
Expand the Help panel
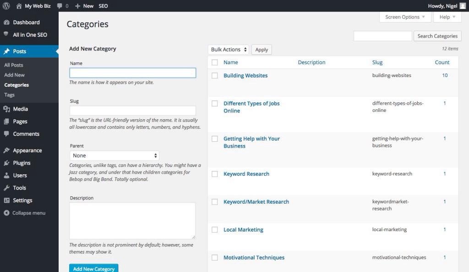(447, 17)
